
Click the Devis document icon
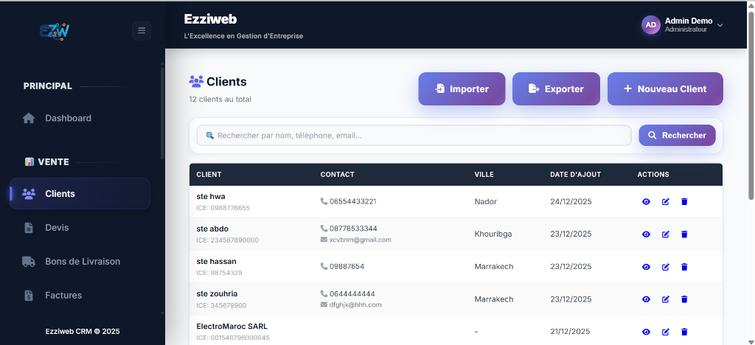click(29, 228)
